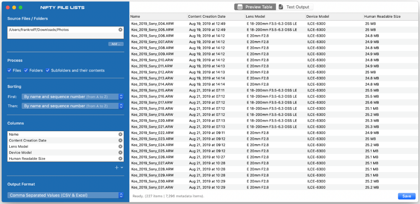Clear the Photos source folder path

pos(120,30)
